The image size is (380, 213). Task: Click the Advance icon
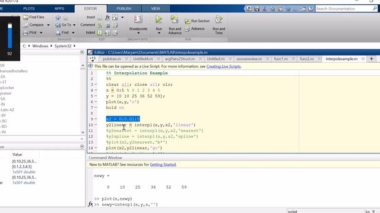187,29
